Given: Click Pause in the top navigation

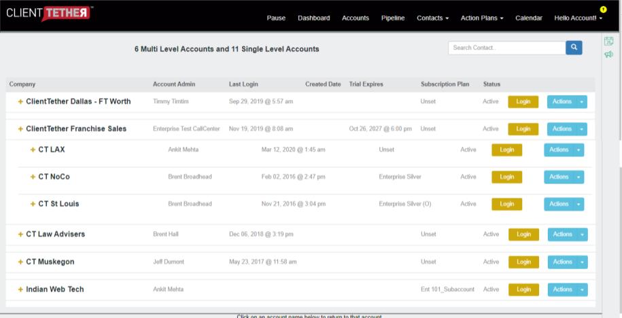Looking at the screenshot, I should pos(276,18).
